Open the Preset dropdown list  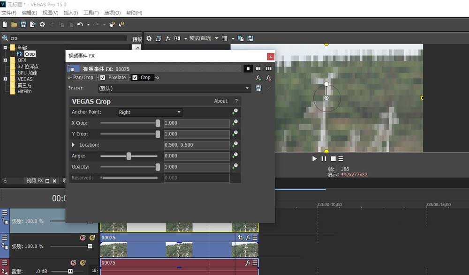click(x=247, y=88)
